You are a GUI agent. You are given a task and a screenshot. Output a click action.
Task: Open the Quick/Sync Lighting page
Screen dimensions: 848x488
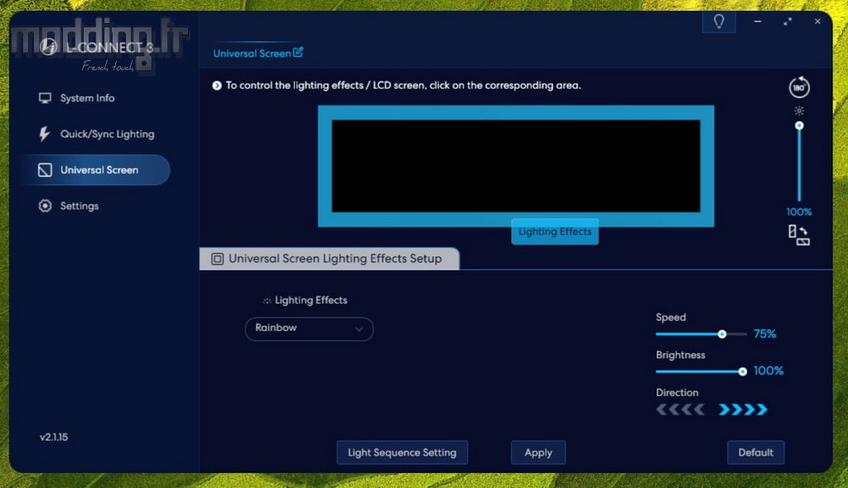coord(107,134)
